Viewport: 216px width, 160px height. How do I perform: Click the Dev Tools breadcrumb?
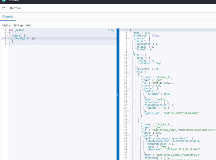coord(16,8)
